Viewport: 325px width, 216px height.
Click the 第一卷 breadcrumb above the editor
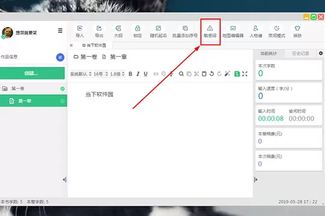pyautogui.click(x=85, y=57)
